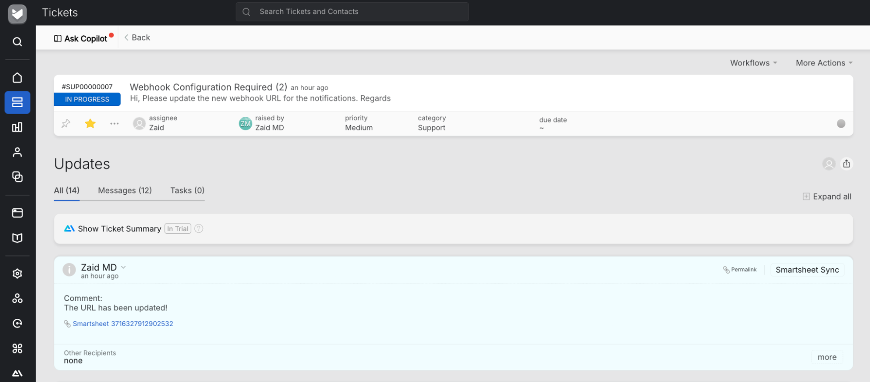Switch to the Messages (12) tab
Viewport: 870px width, 382px height.
(125, 190)
